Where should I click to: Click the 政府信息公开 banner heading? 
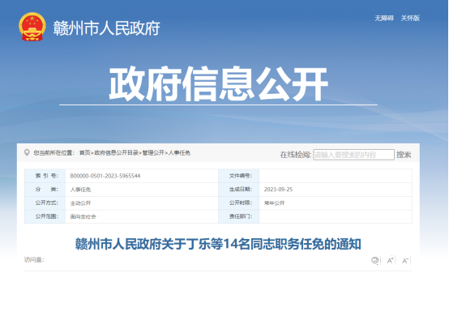click(219, 84)
